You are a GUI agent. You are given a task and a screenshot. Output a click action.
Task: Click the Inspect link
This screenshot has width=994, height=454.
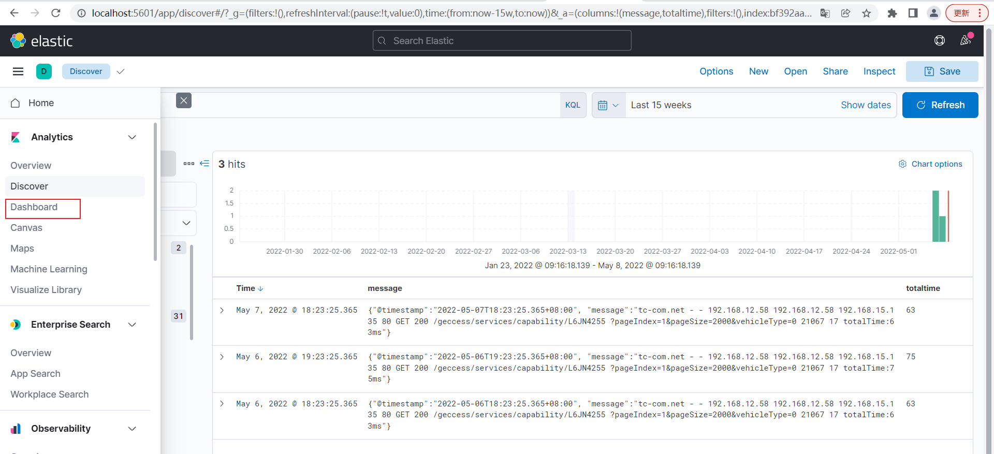(879, 71)
